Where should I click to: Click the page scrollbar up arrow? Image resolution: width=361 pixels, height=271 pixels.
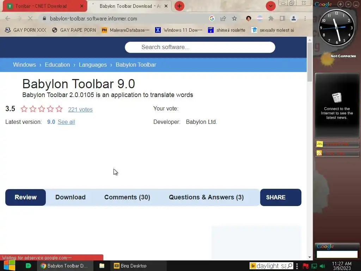(x=310, y=40)
